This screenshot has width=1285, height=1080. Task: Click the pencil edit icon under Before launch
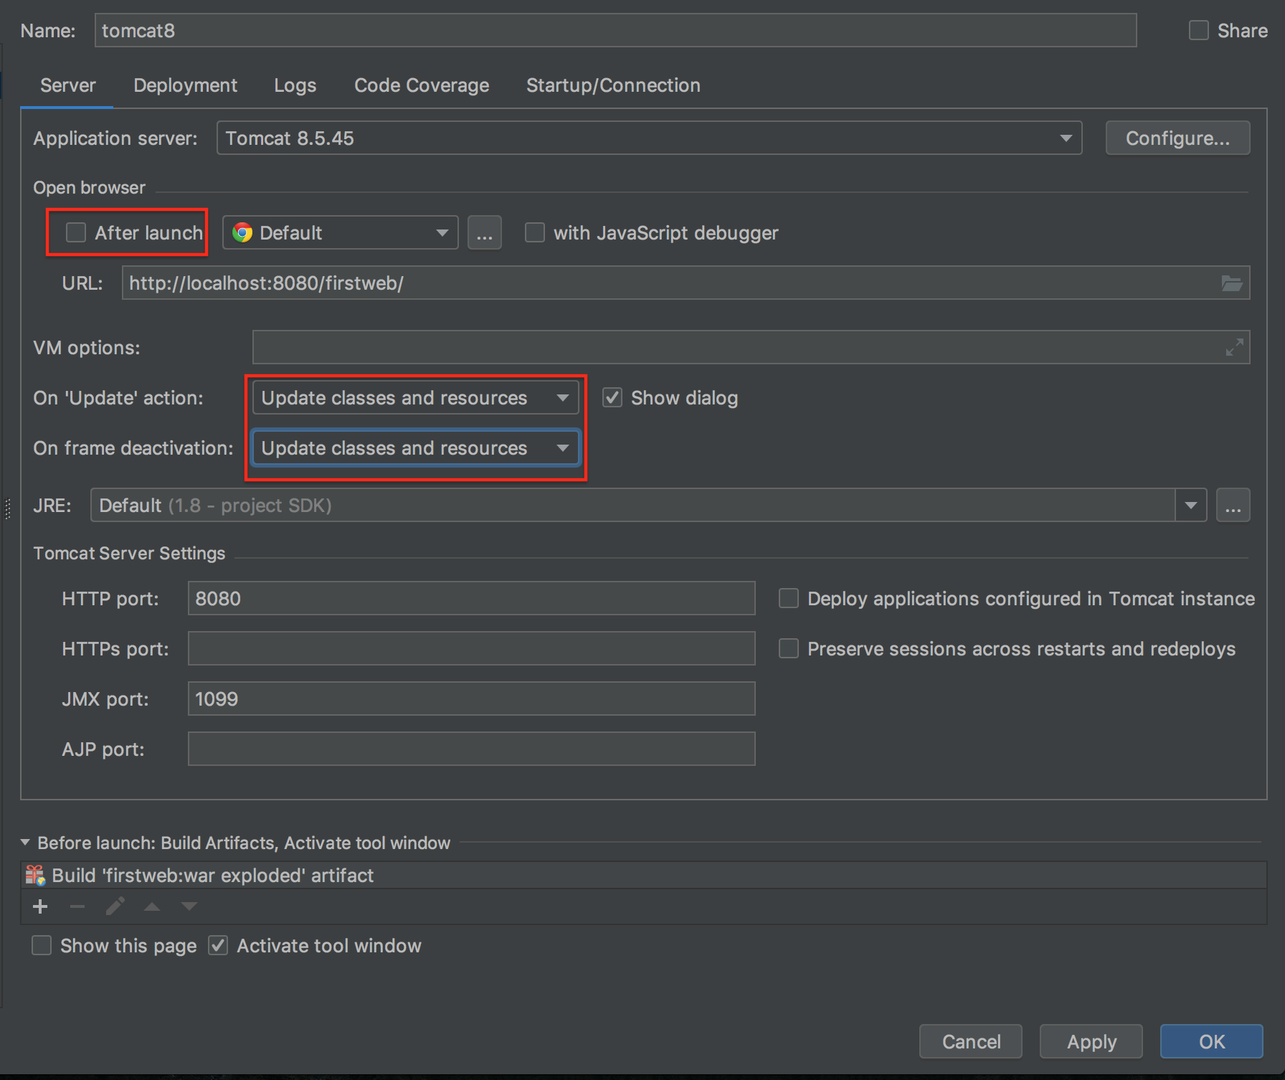pos(115,907)
